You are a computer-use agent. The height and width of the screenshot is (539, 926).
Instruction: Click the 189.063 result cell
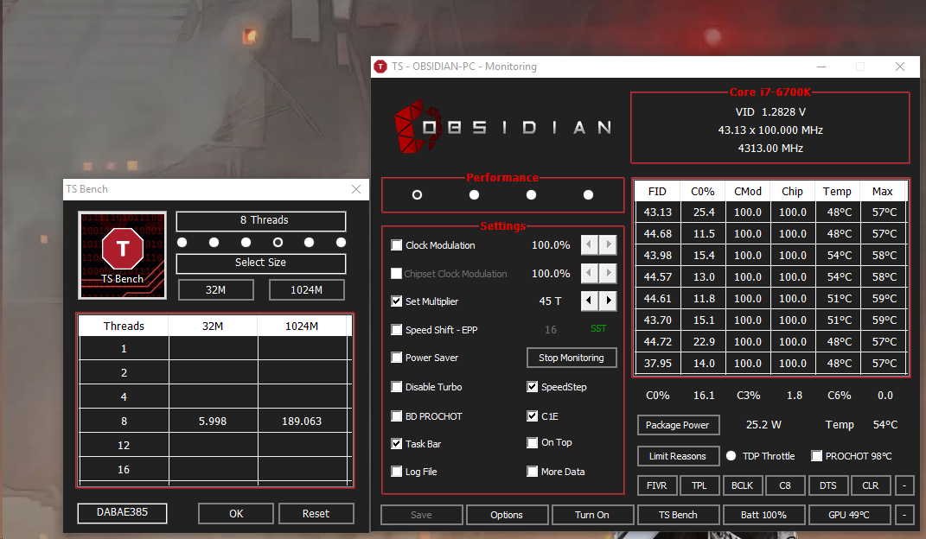point(302,421)
